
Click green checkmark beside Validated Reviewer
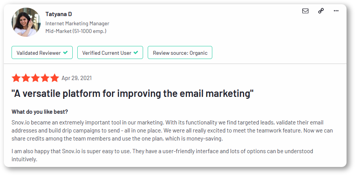65,52
